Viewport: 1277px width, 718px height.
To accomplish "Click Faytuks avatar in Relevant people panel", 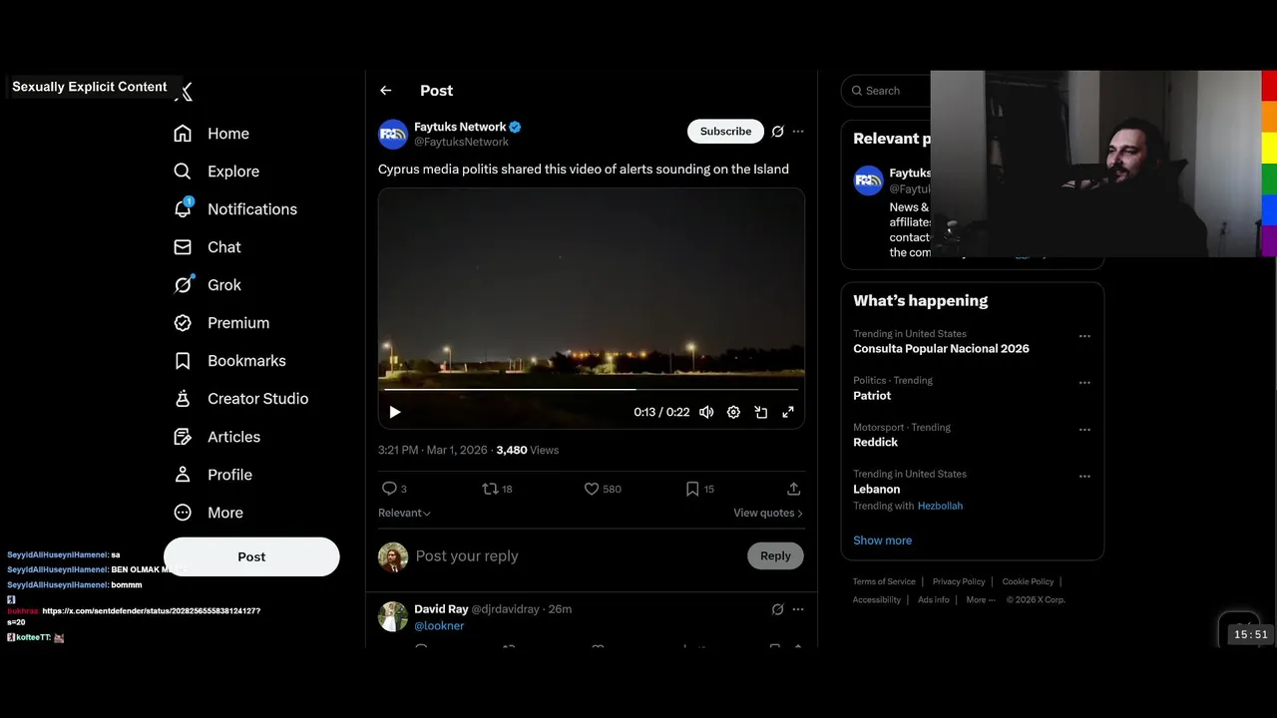I will (868, 180).
